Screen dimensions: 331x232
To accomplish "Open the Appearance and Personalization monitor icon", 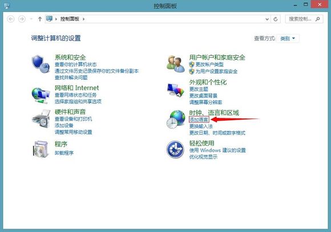I will 176,90.
